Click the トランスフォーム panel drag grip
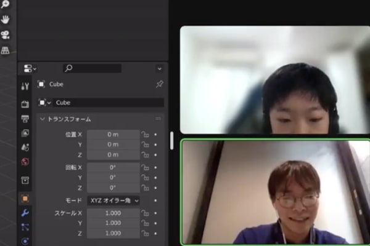Screen dimensions: 370x246 pyautogui.click(x=158, y=119)
